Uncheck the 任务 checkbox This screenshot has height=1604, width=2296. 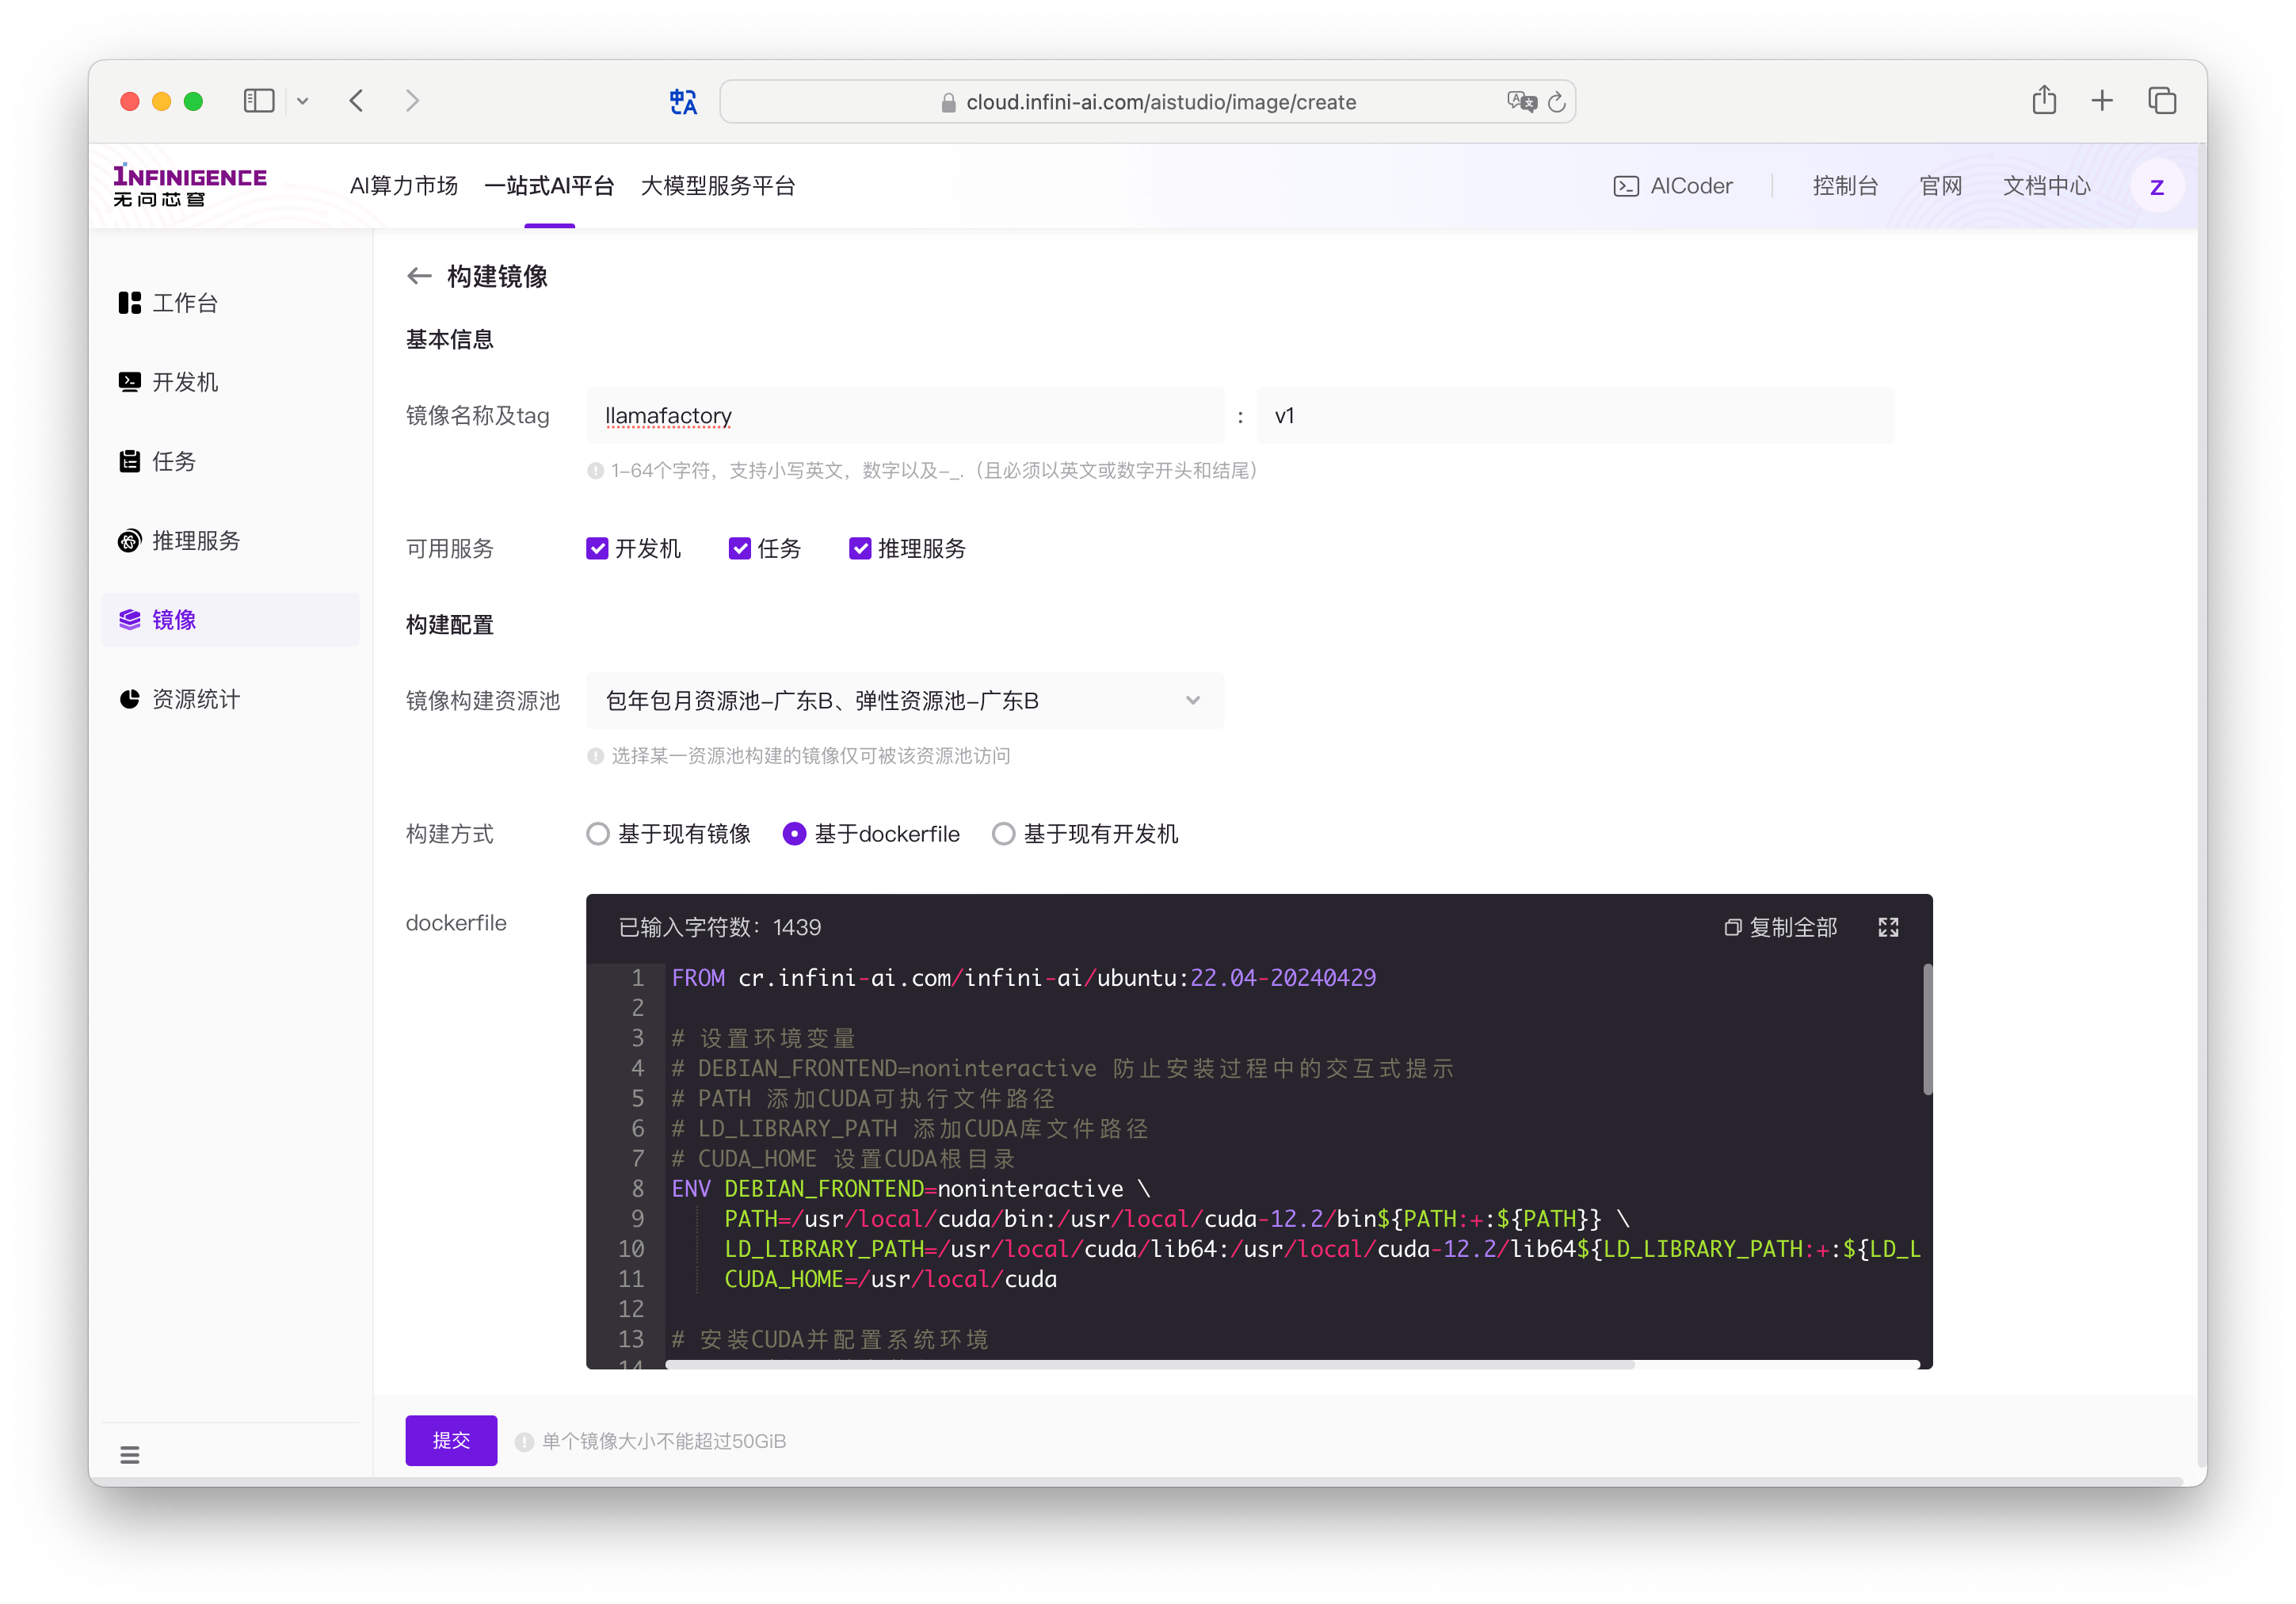click(x=740, y=548)
